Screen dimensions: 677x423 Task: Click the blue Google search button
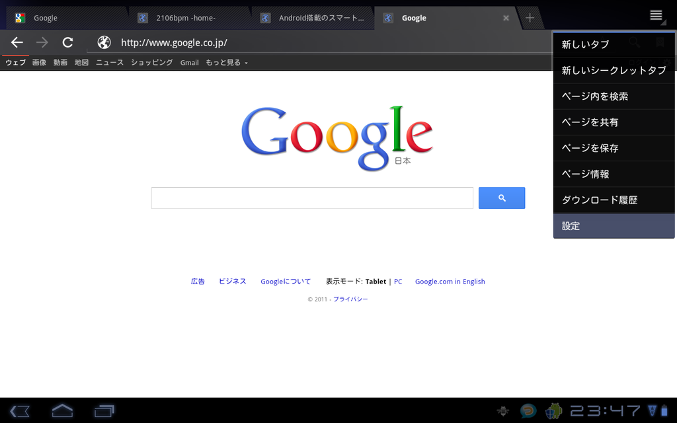pyautogui.click(x=502, y=198)
